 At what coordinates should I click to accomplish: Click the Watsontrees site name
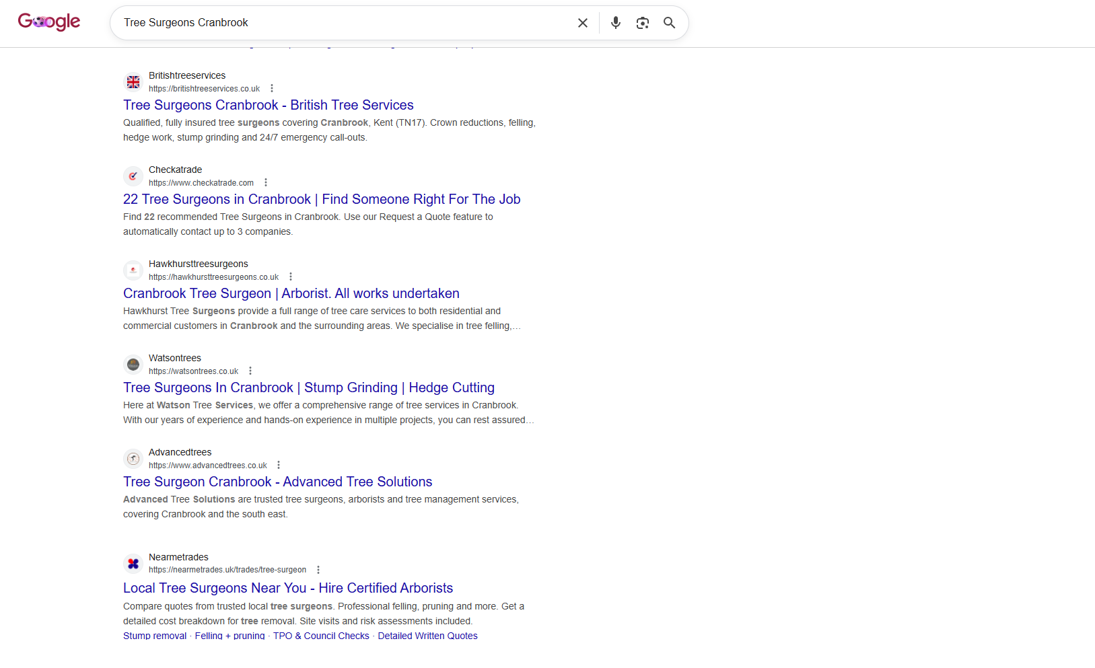point(175,358)
